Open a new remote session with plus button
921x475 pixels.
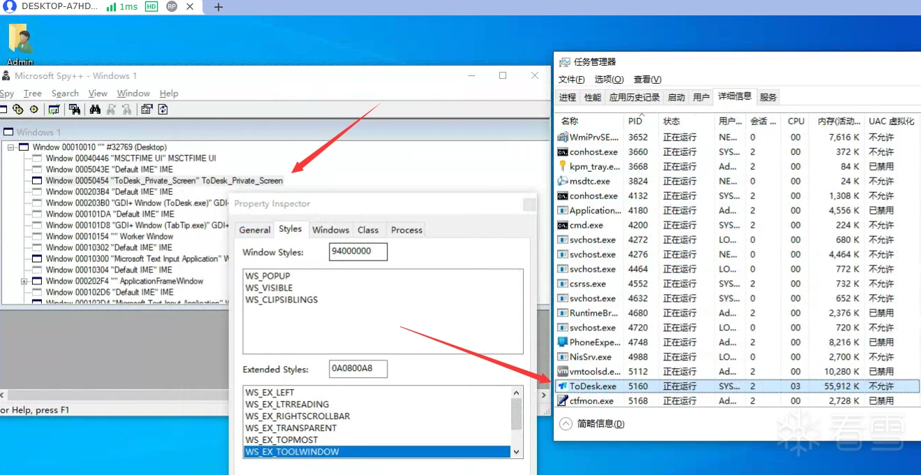point(218,7)
